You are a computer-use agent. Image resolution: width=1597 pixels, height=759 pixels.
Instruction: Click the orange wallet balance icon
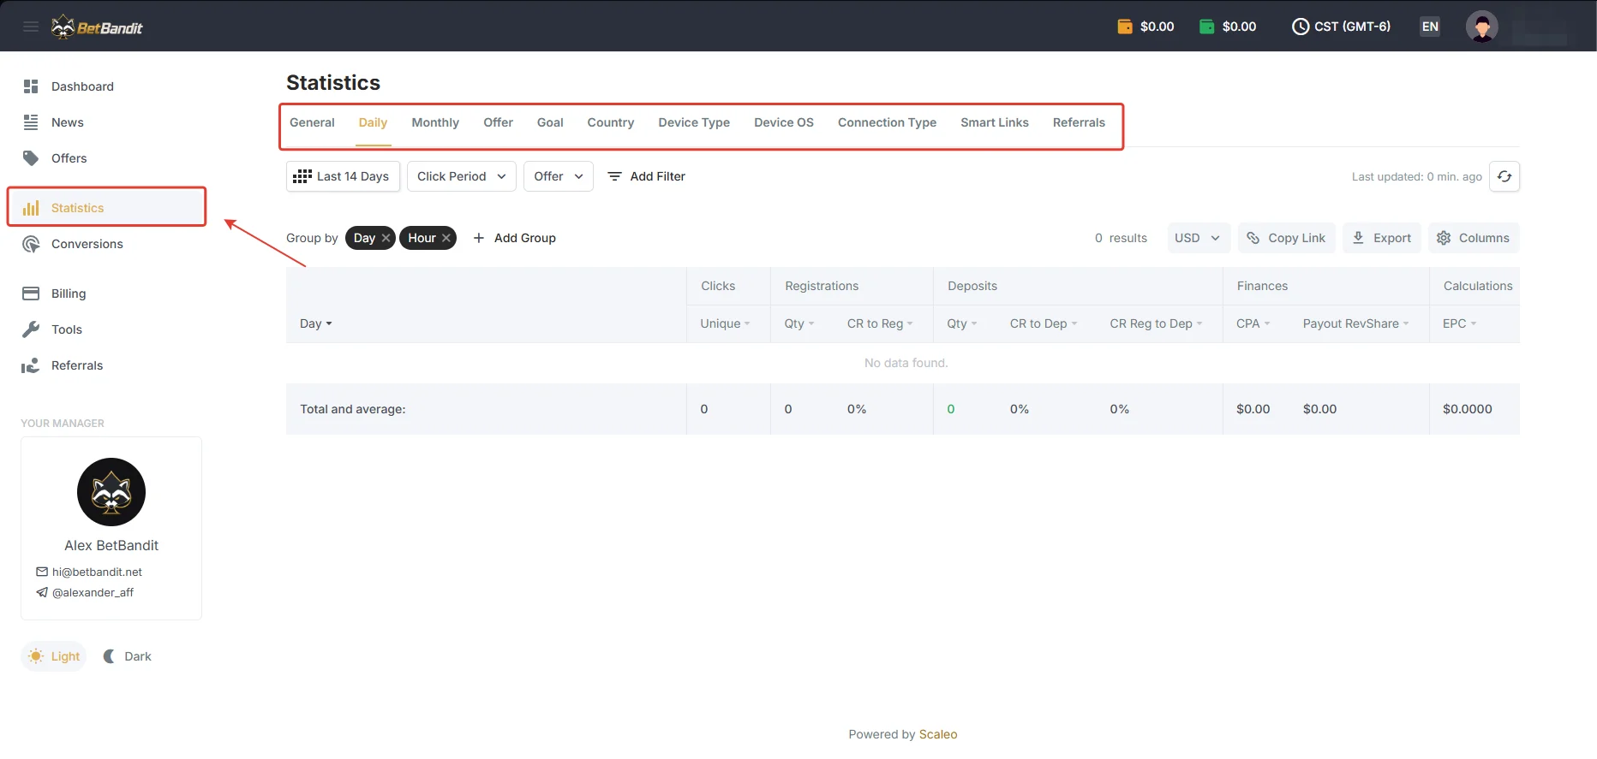[x=1125, y=27]
